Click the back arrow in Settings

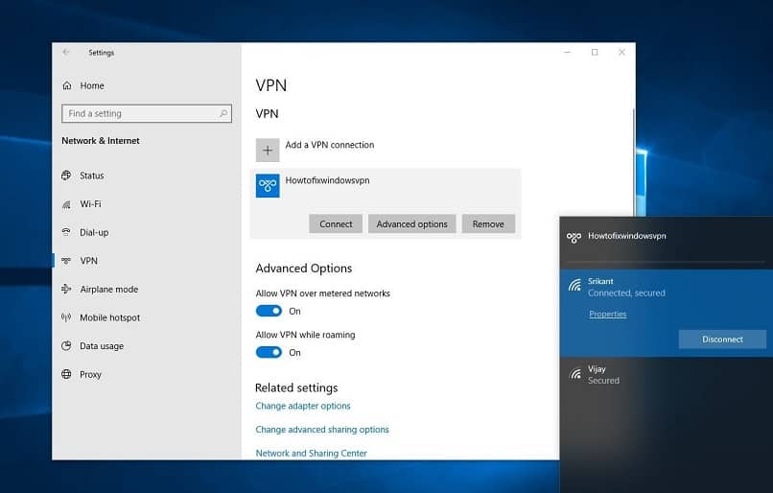tap(66, 53)
